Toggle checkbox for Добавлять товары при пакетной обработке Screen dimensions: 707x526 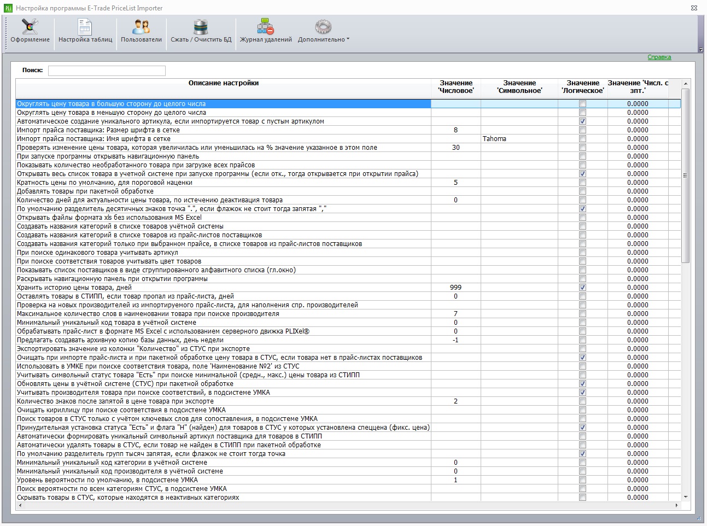click(x=582, y=191)
